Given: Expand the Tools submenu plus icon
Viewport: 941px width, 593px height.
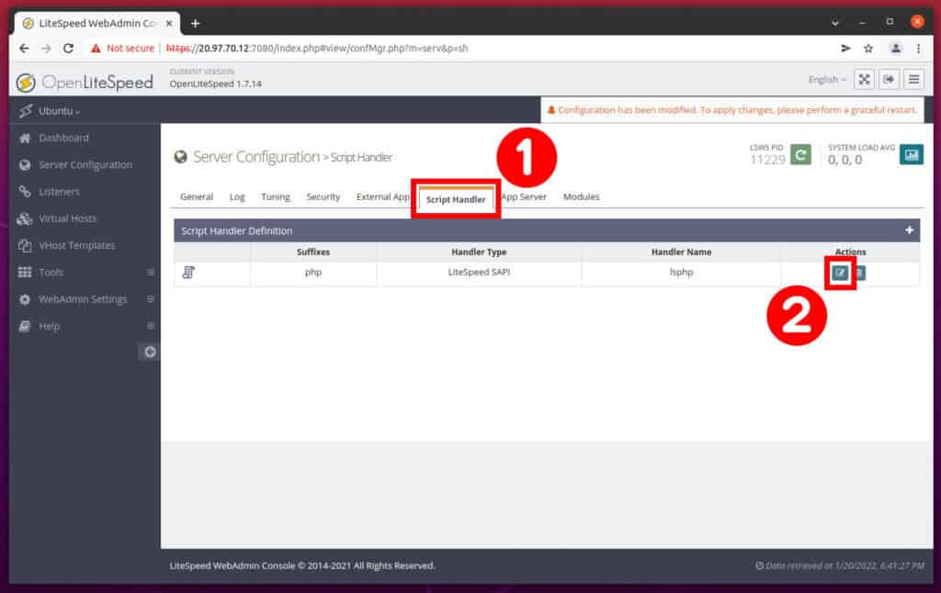Looking at the screenshot, I should click(151, 273).
